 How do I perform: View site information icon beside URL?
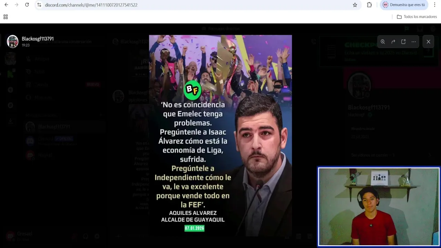click(39, 5)
